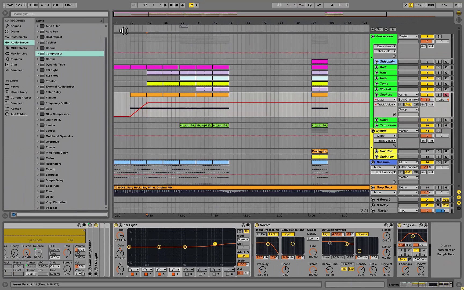This screenshot has width=464, height=290.
Task: Solo the Kick track
Action: 438,67
